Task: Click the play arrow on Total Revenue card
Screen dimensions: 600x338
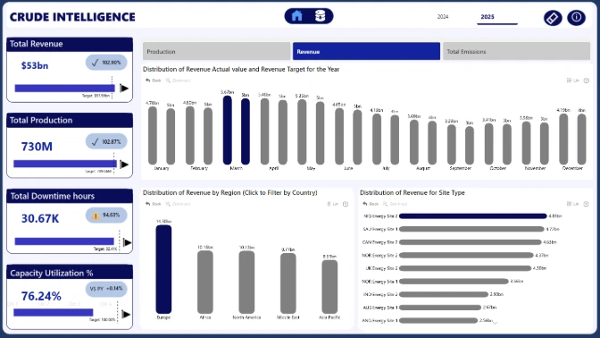Action: (124, 89)
